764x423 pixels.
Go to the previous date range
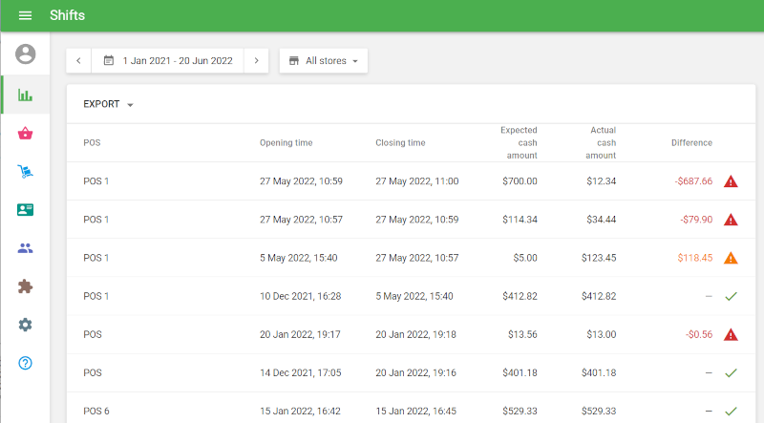point(78,60)
